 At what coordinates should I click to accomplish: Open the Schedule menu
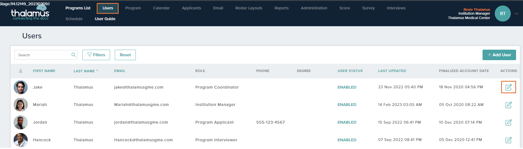pyautogui.click(x=74, y=19)
